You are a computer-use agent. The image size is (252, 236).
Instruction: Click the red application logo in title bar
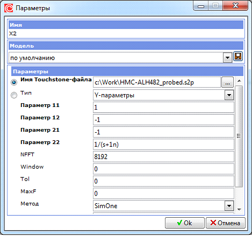9,8
